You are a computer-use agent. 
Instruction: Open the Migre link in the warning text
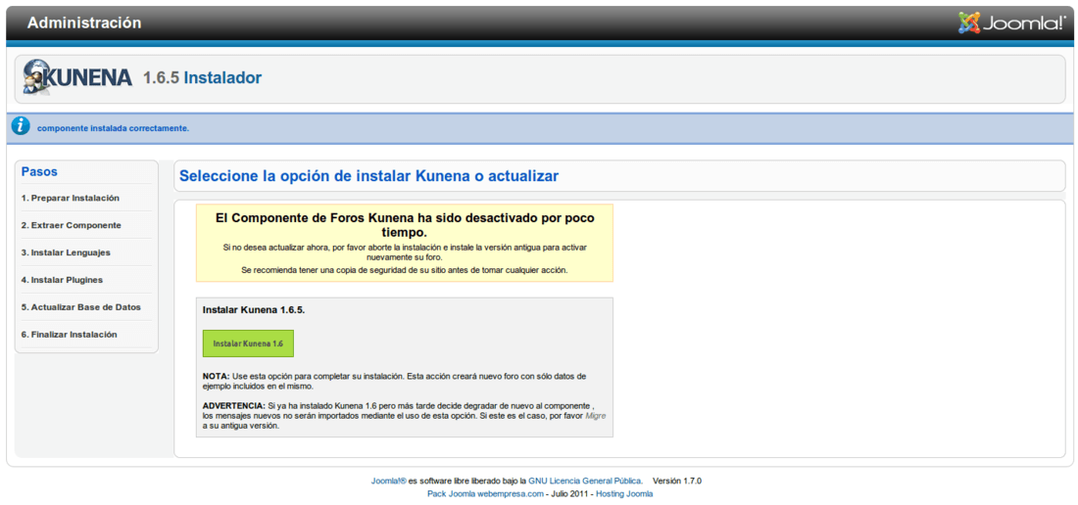point(596,416)
